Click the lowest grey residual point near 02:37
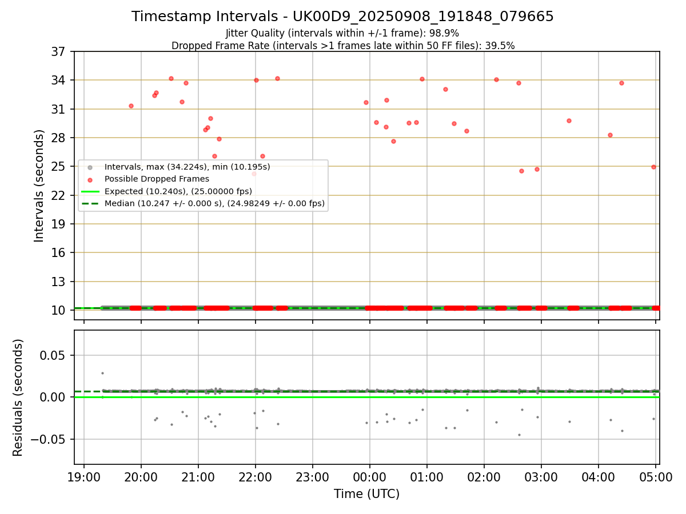 click(519, 435)
